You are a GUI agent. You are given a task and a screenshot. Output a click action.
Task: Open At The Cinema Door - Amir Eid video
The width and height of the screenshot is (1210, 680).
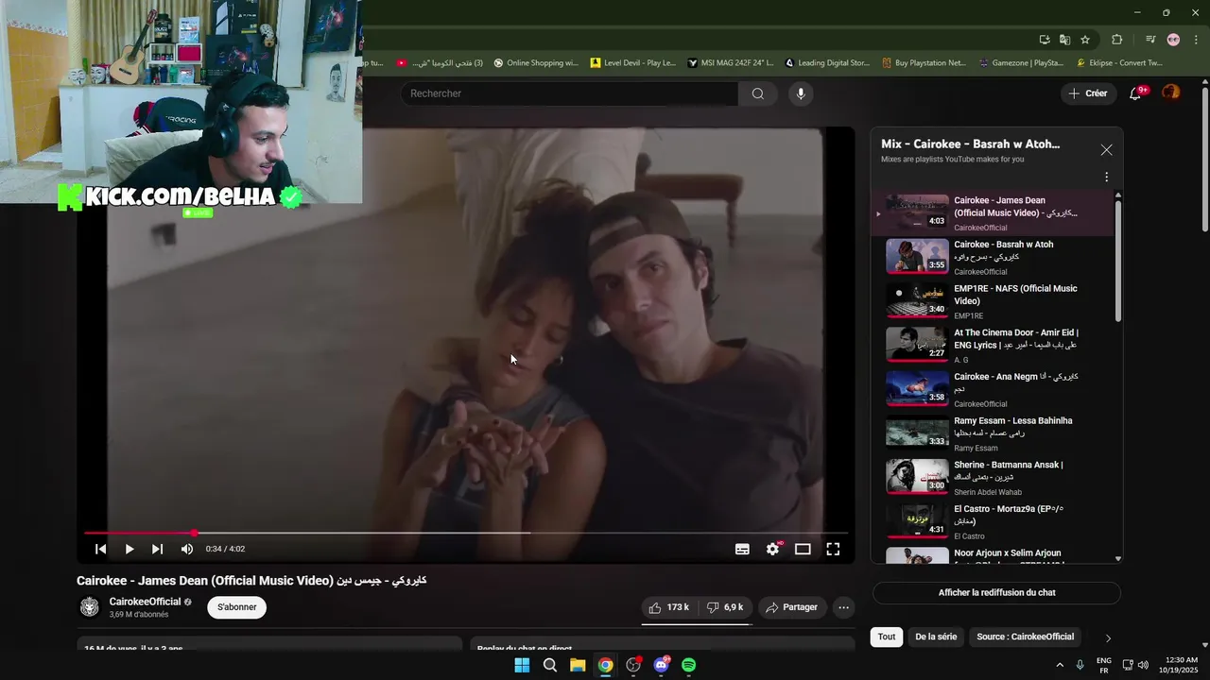click(x=994, y=345)
